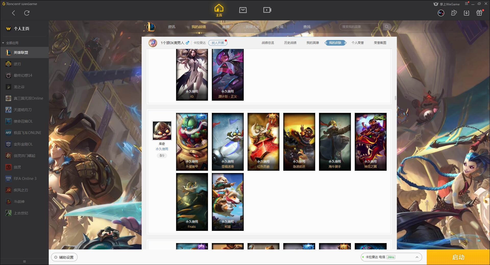The width and height of the screenshot is (490, 265).
Task: Open 辅助设置 settings button
Action: pyautogui.click(x=64, y=257)
